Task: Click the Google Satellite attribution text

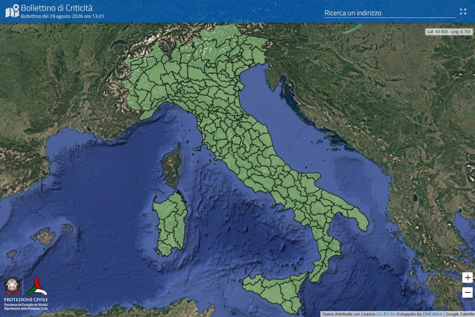Action: coord(459,314)
